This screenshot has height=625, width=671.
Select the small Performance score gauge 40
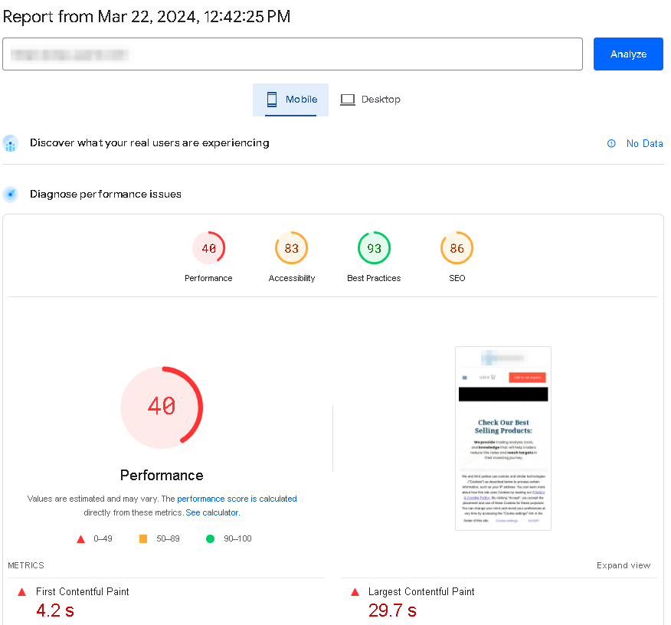[208, 248]
